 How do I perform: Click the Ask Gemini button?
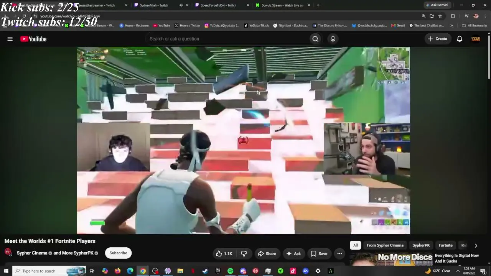tap(437, 5)
